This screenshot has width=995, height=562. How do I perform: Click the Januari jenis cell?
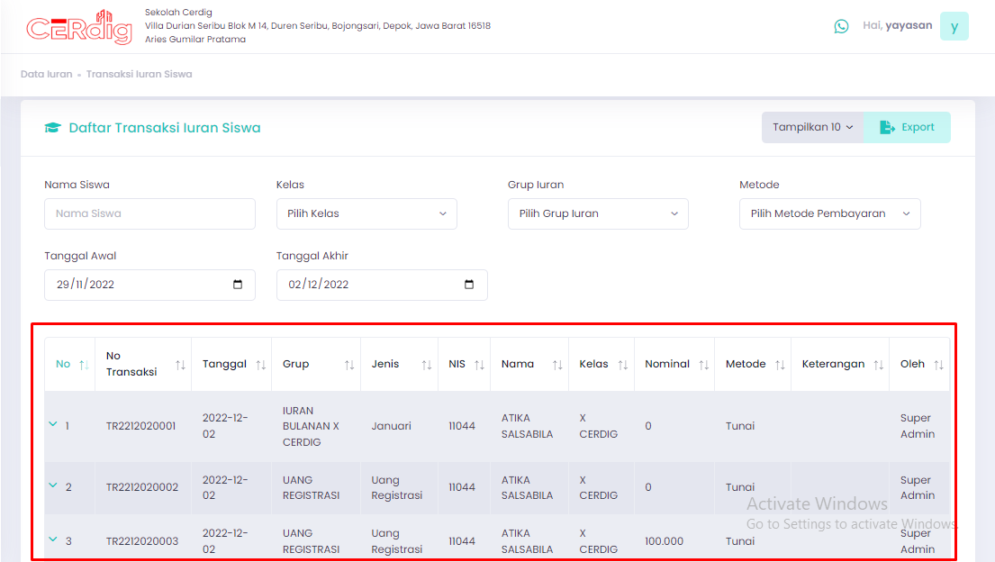pos(391,426)
